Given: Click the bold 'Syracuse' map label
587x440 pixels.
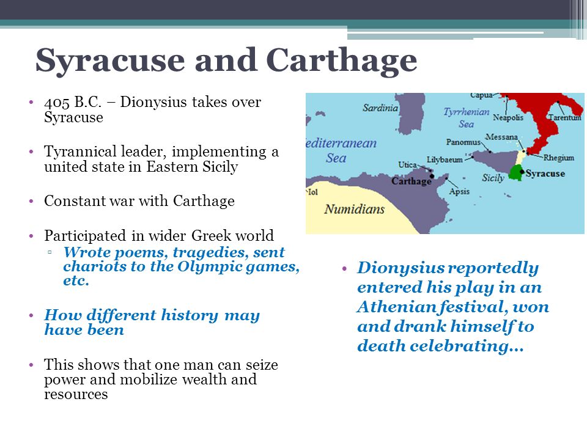Looking at the screenshot, I should [x=545, y=173].
